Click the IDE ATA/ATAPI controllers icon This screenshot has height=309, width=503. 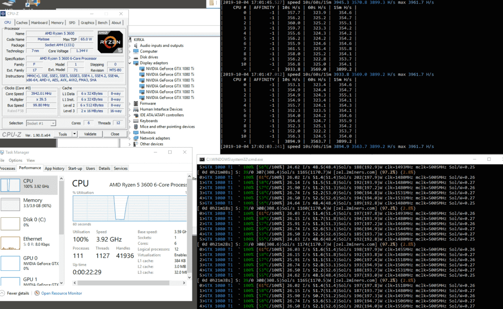click(x=136, y=115)
